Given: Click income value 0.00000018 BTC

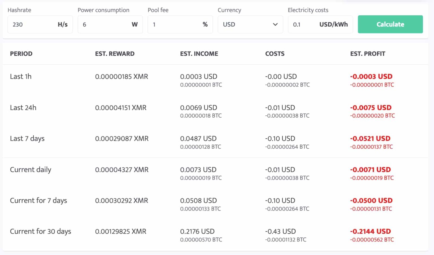Looking at the screenshot, I should pos(201,116).
